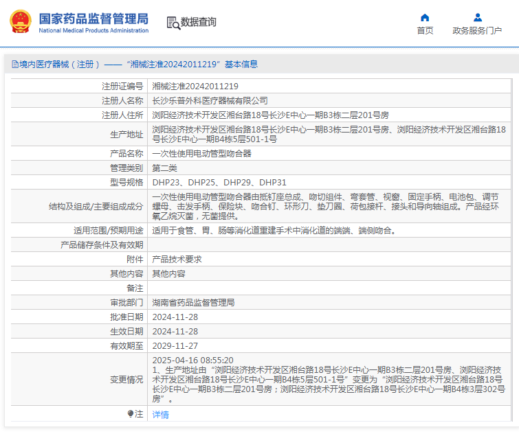519x434 pixels.
Task: Select 批准日期 value 2024-11-28
Action: pyautogui.click(x=175, y=317)
